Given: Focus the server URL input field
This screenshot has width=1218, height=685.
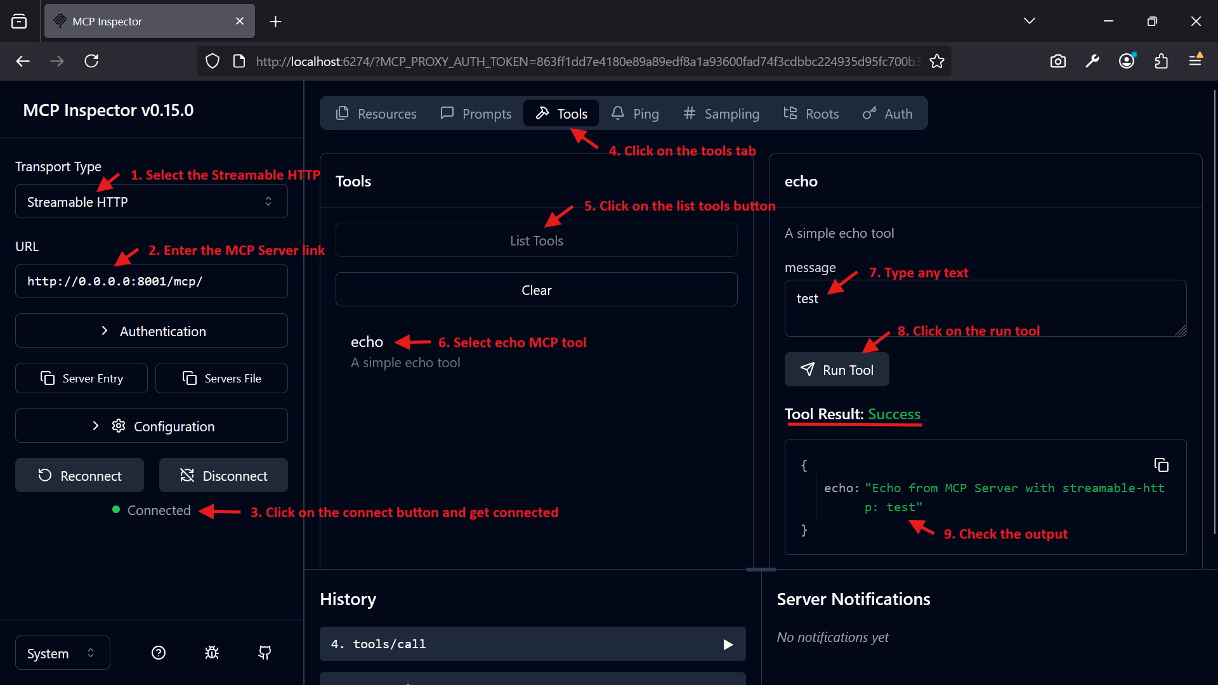Looking at the screenshot, I should [152, 281].
